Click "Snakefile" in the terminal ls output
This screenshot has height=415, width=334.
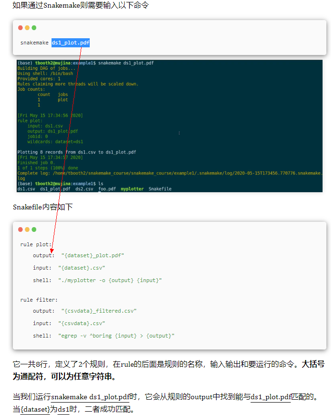point(160,189)
